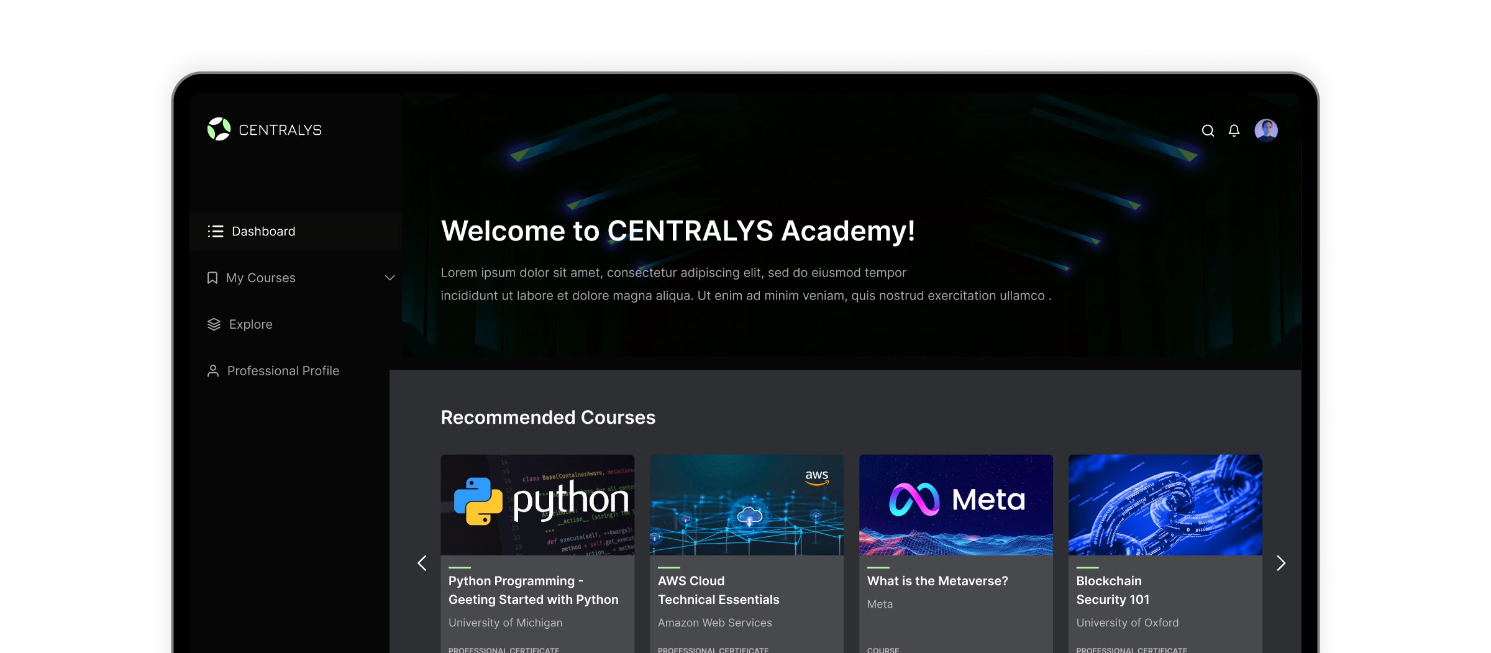Click Professional Certificate label on Python card
The height and width of the screenshot is (653, 1491).
504,650
